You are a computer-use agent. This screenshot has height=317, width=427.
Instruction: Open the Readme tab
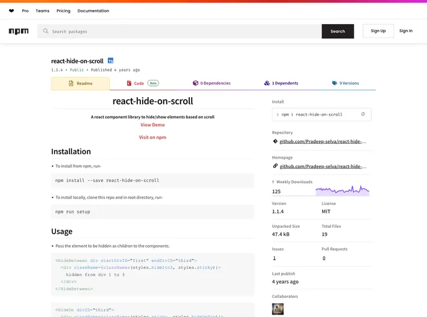point(80,84)
